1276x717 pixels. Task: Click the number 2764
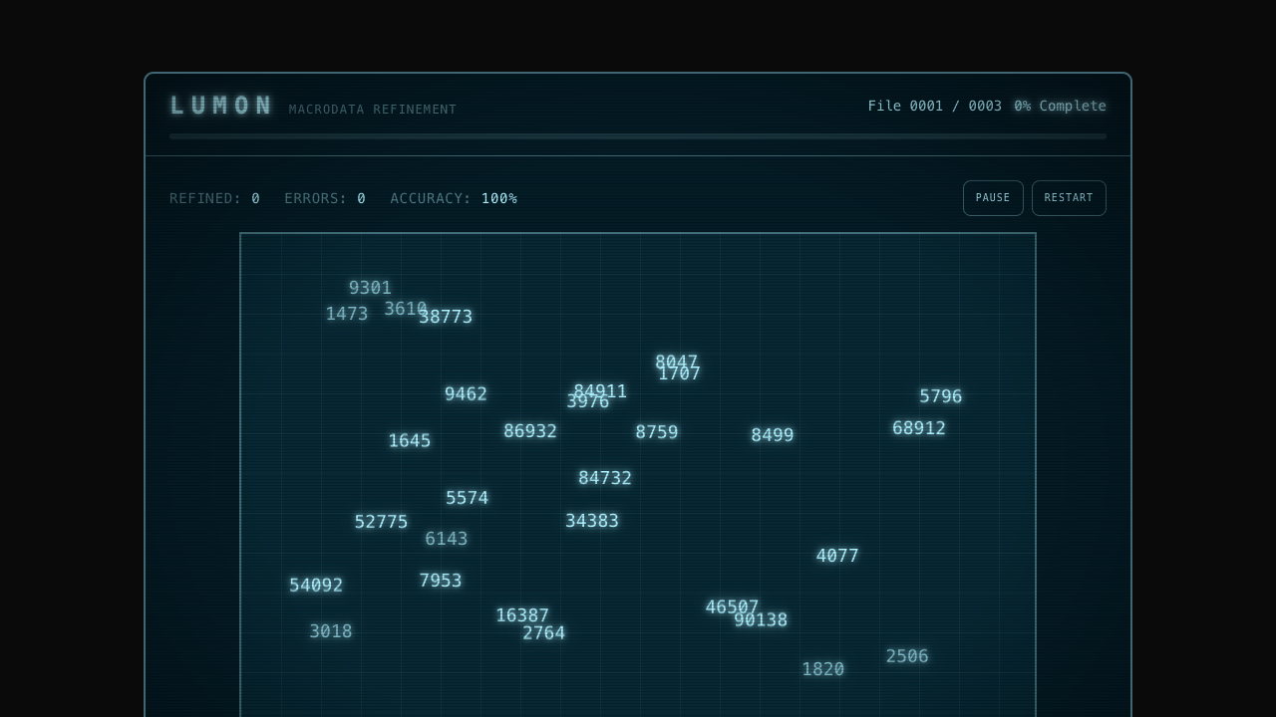pyautogui.click(x=544, y=633)
